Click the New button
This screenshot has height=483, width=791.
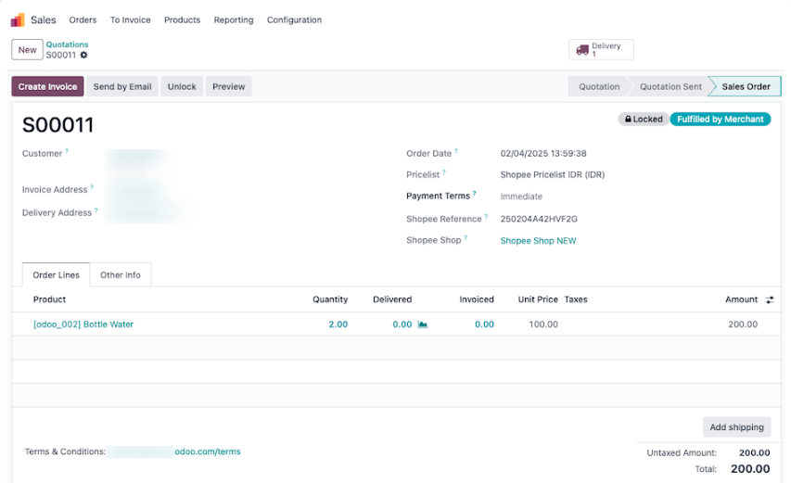point(27,50)
